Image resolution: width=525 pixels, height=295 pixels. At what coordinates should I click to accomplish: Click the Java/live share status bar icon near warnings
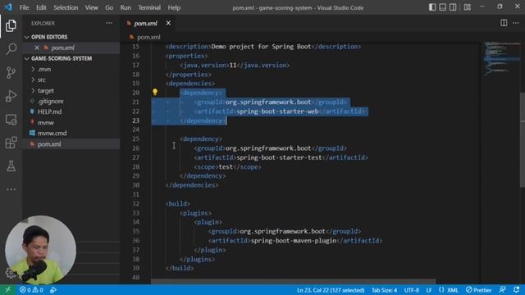click(x=53, y=290)
